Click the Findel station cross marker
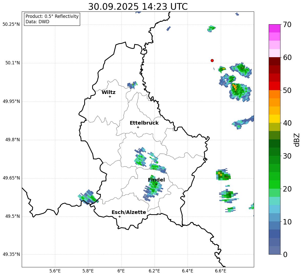The height and width of the screenshot is (276, 303). pyautogui.click(x=156, y=184)
